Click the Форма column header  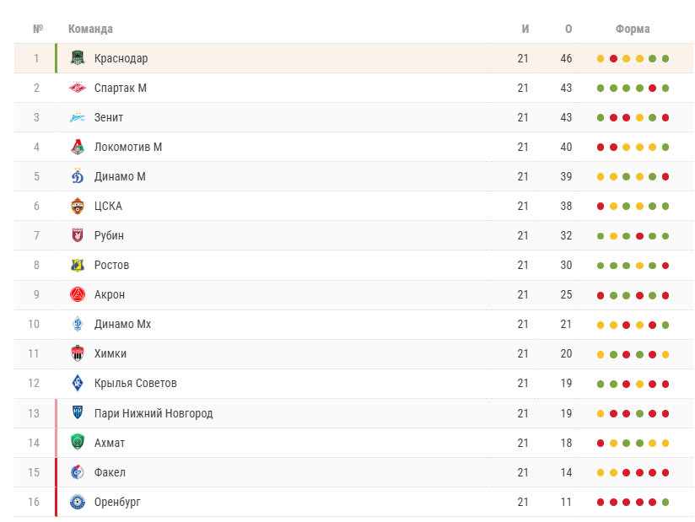(633, 29)
